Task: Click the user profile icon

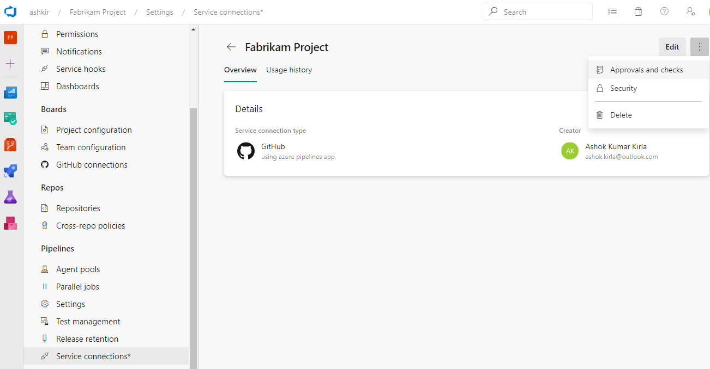Action: (x=690, y=11)
